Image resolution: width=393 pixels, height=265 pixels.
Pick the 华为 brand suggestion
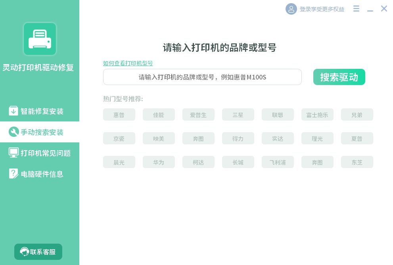[159, 162]
